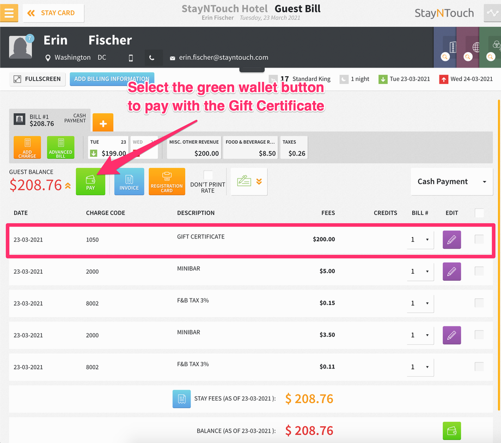Viewport: 501px width, 443px height.
Task: Click the bottom green wallet pay icon
Action: point(452,431)
